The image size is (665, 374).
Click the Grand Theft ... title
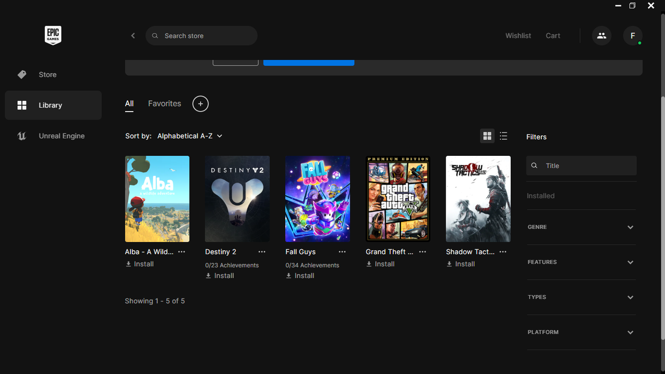[390, 252]
